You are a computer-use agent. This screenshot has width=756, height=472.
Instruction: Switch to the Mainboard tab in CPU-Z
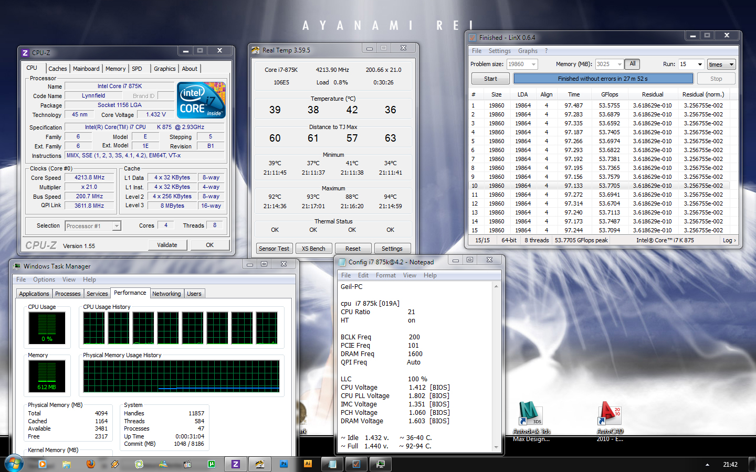tap(86, 69)
